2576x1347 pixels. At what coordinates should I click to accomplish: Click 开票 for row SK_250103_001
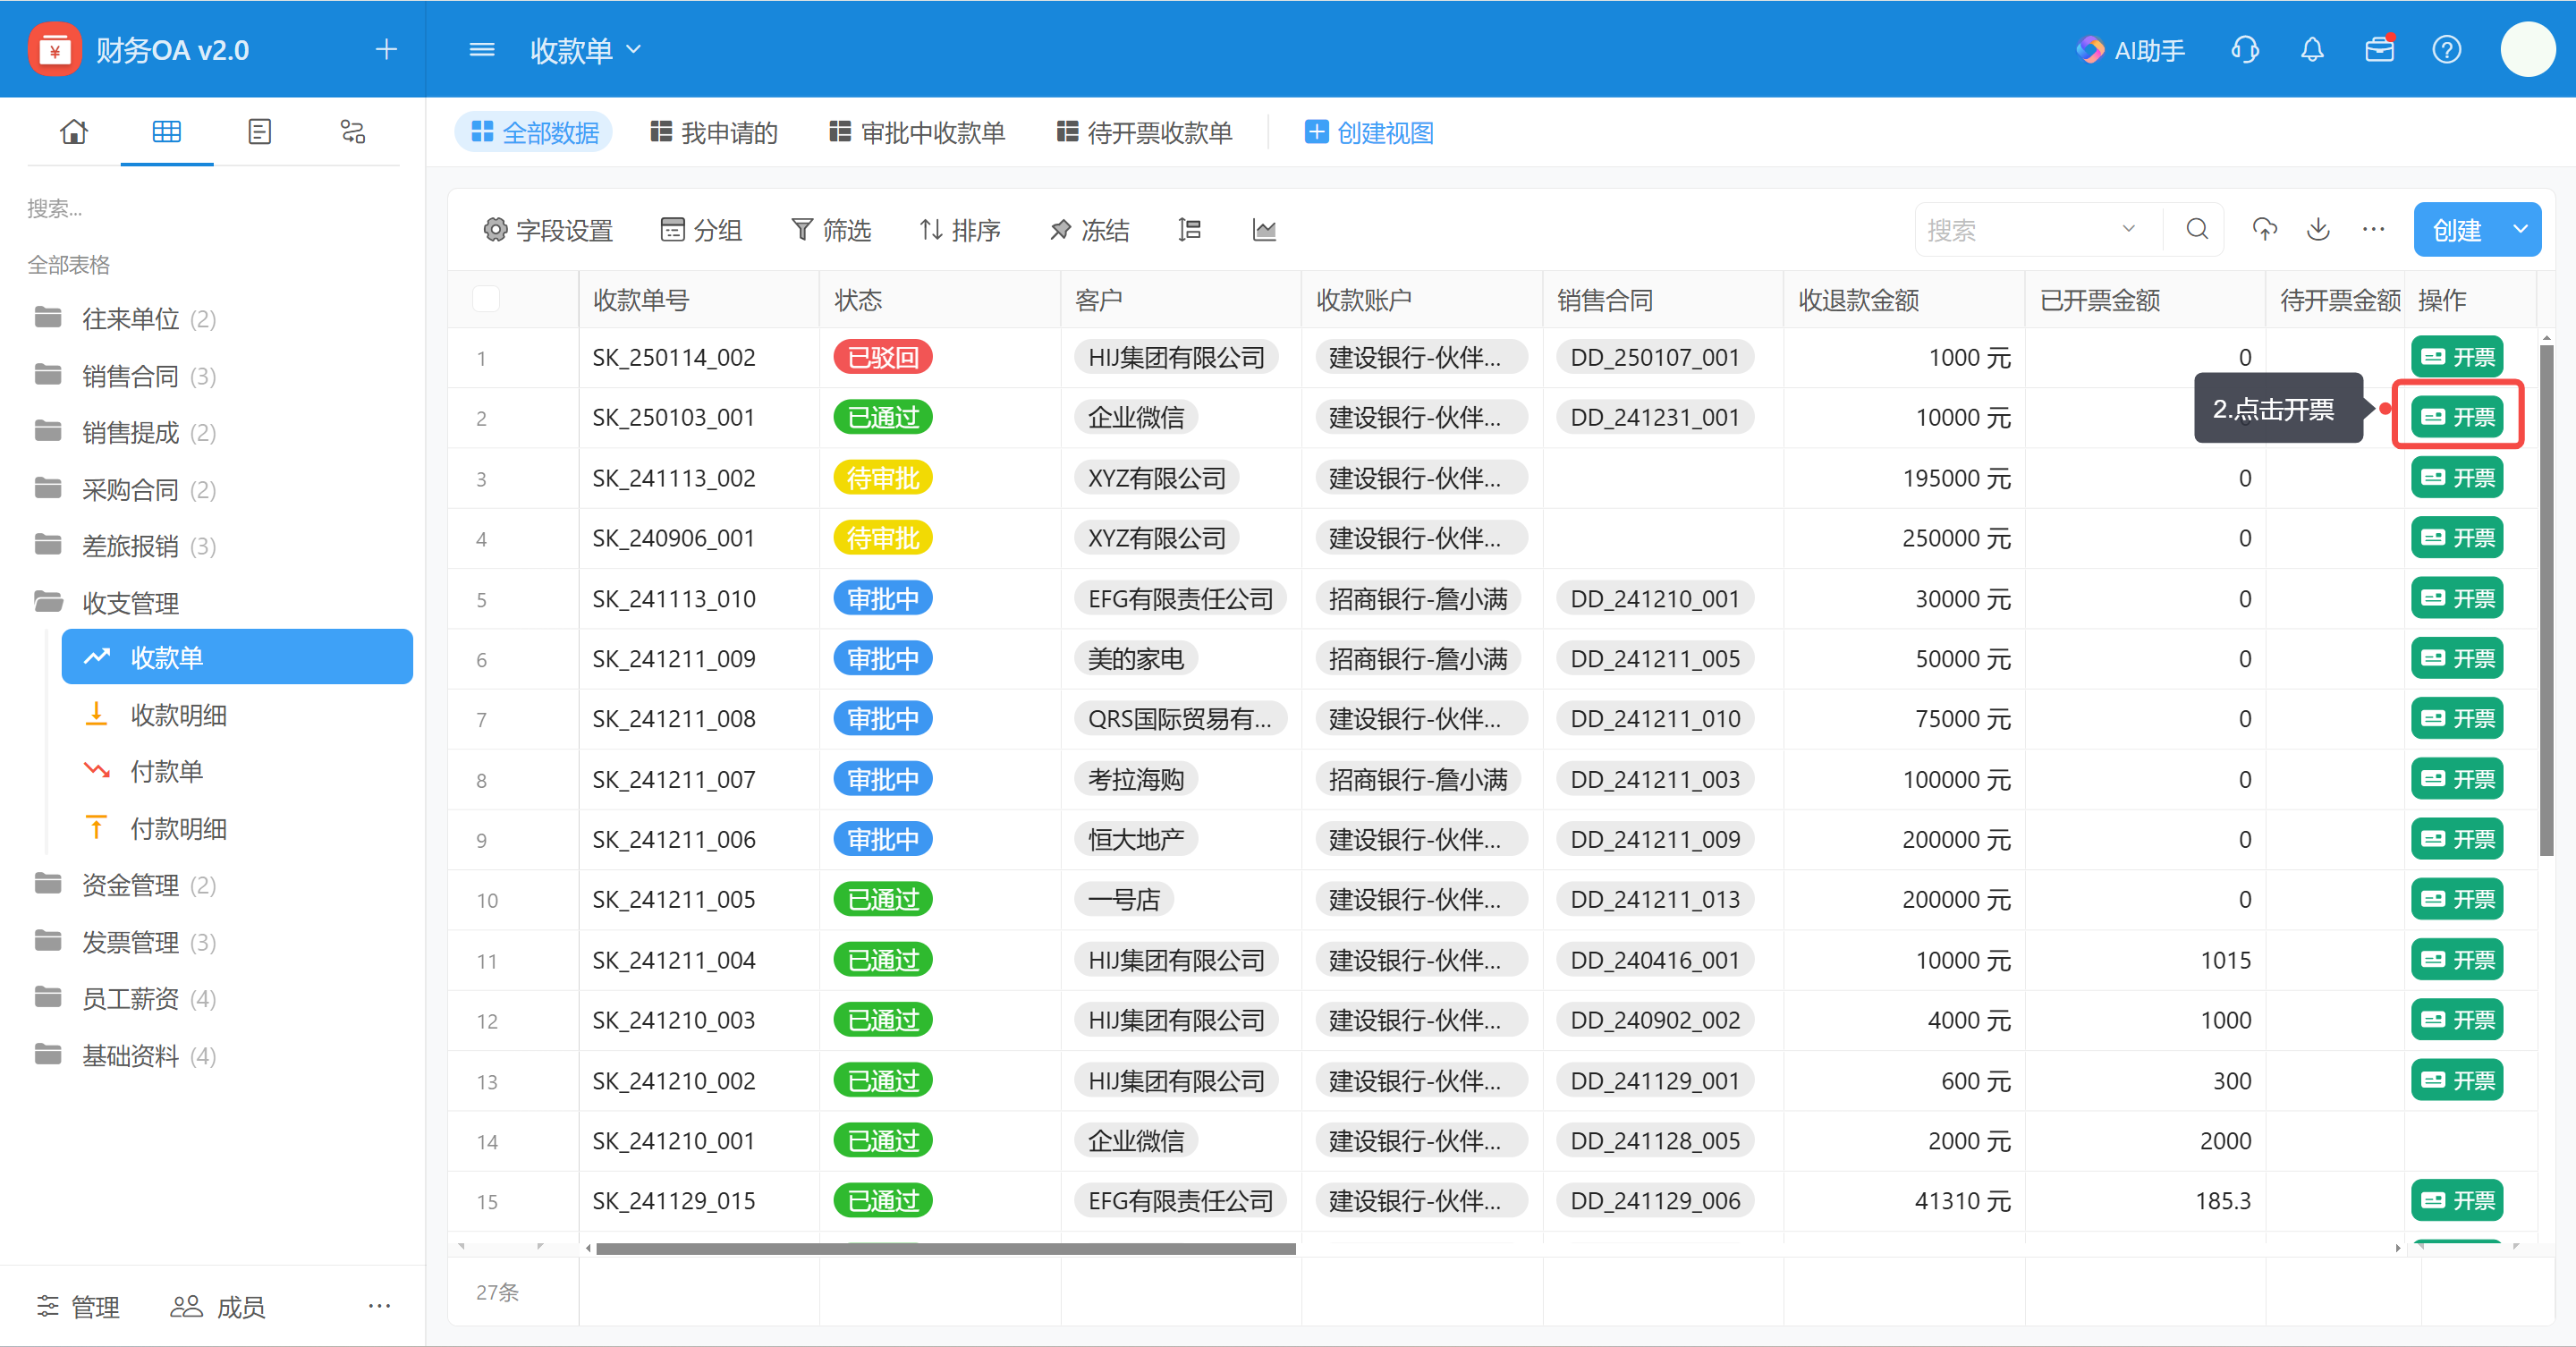2457,416
